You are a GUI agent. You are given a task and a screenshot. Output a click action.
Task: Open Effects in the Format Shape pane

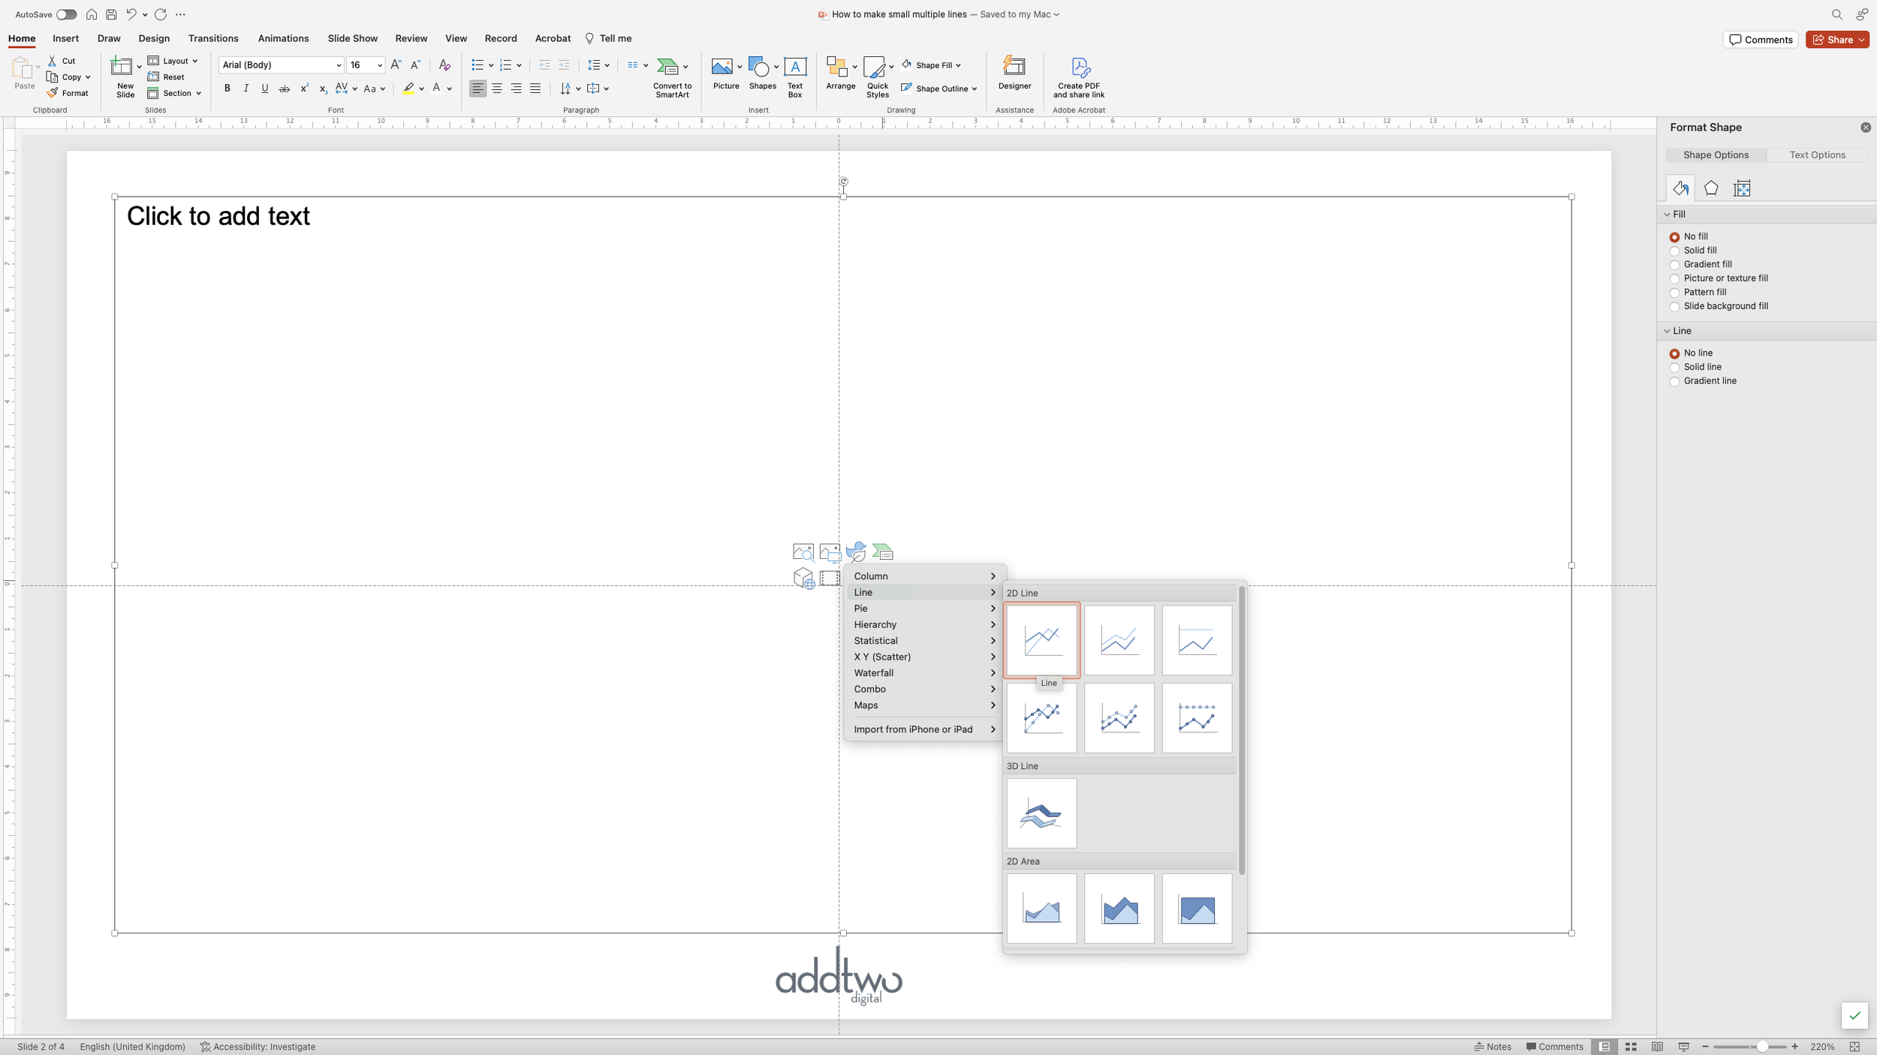1712,188
